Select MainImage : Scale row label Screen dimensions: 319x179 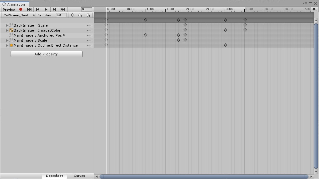[x=30, y=40]
